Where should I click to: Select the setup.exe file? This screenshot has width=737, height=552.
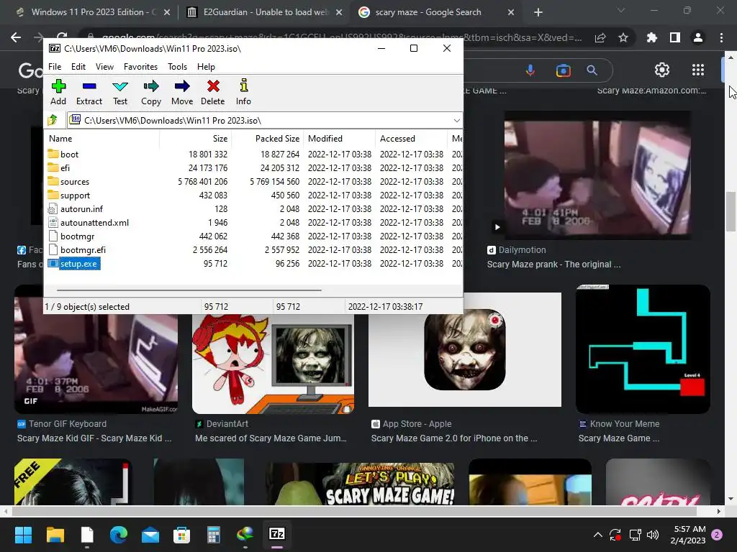78,264
